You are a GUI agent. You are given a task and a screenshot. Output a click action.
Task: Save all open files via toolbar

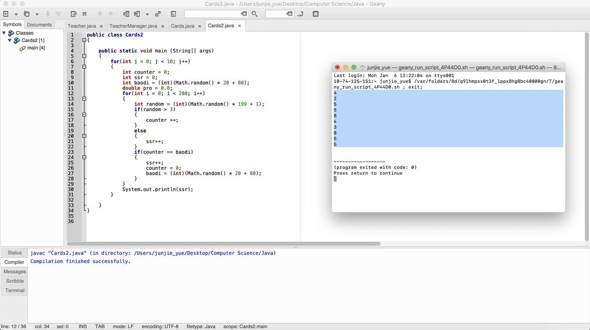pyautogui.click(x=58, y=14)
